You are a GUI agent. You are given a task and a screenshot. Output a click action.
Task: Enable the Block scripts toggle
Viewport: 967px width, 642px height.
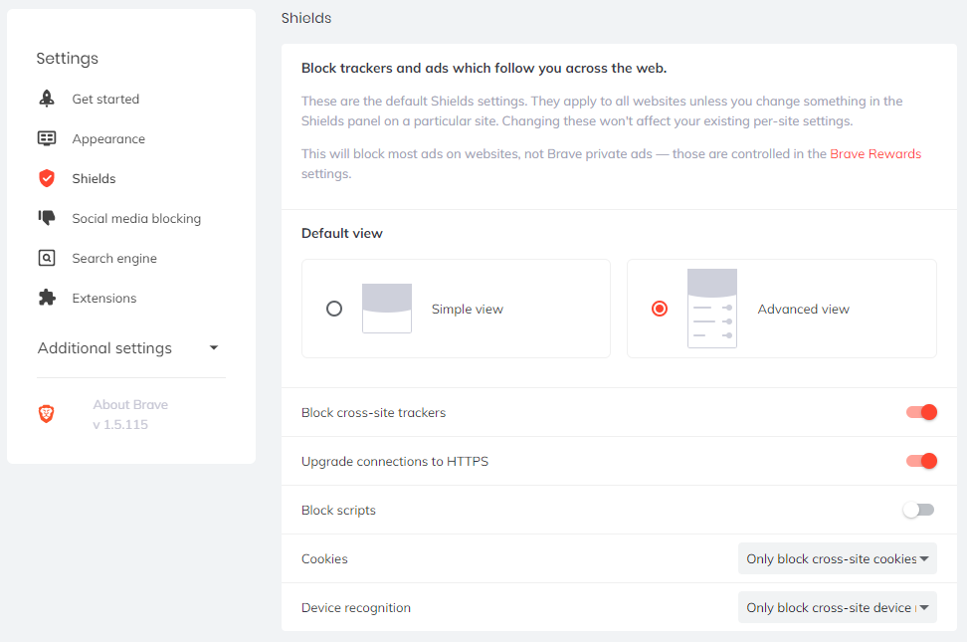919,510
